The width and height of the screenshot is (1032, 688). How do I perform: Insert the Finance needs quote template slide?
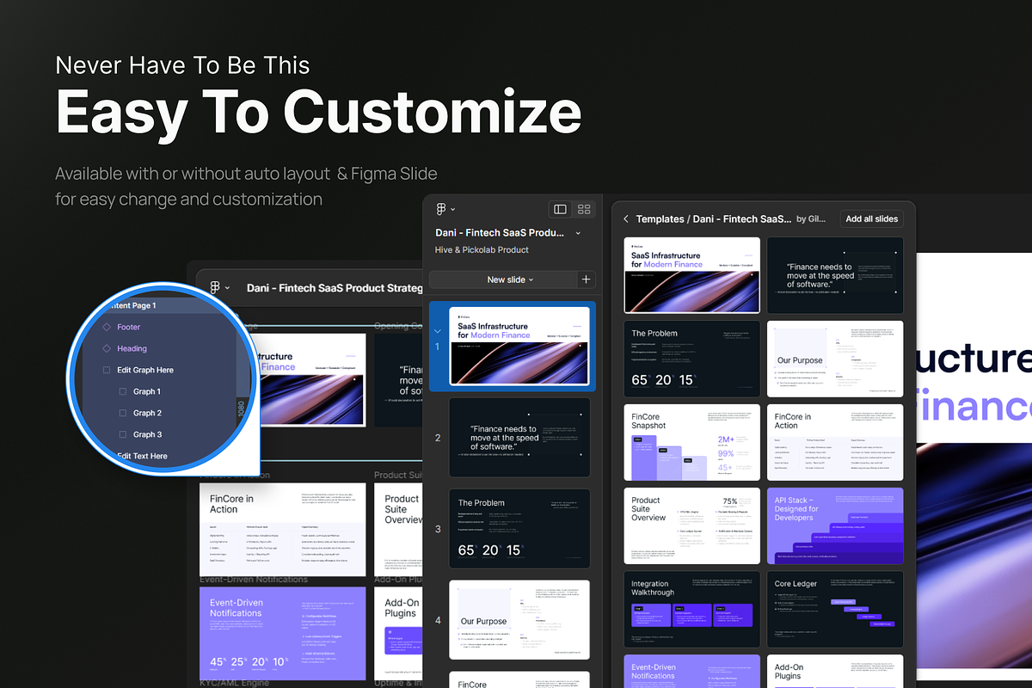(835, 275)
